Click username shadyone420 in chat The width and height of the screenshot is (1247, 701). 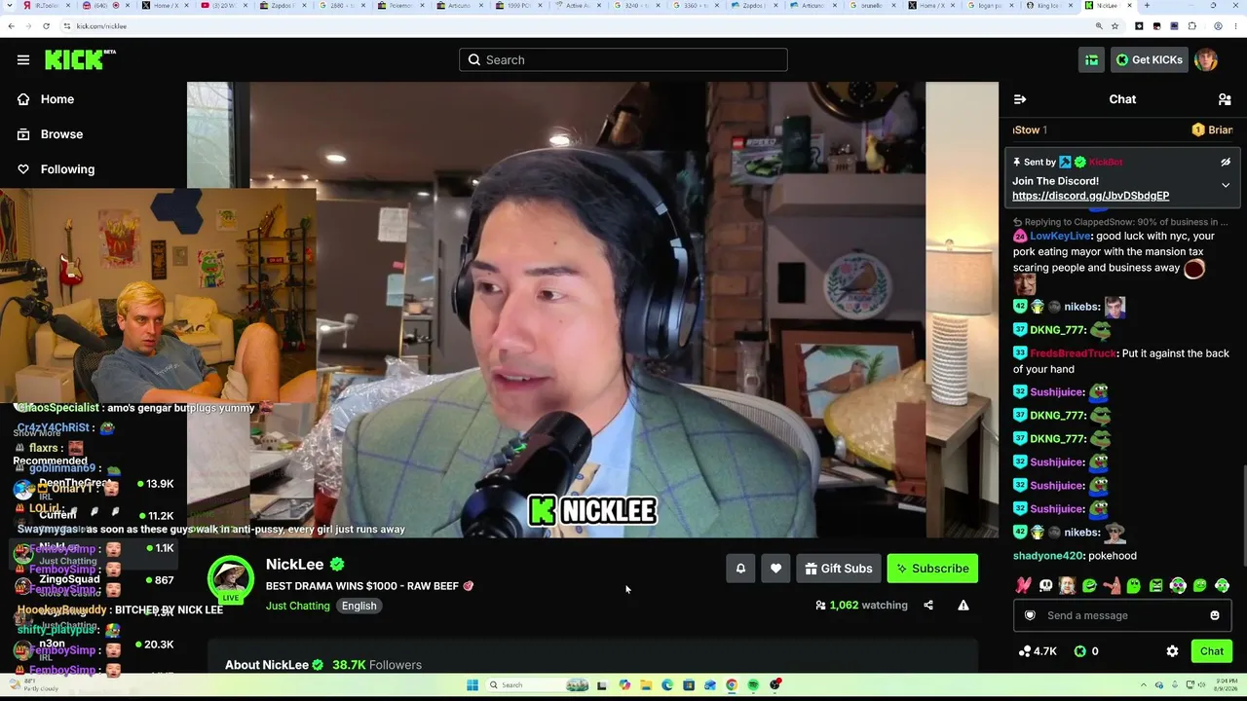(1048, 556)
